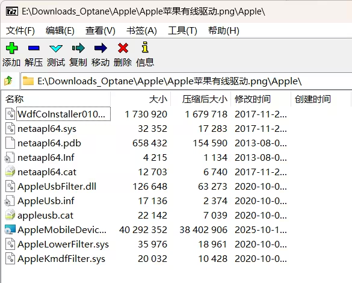Click the packed size value 38 402 906
This screenshot has width=352, height=283.
(203, 230)
